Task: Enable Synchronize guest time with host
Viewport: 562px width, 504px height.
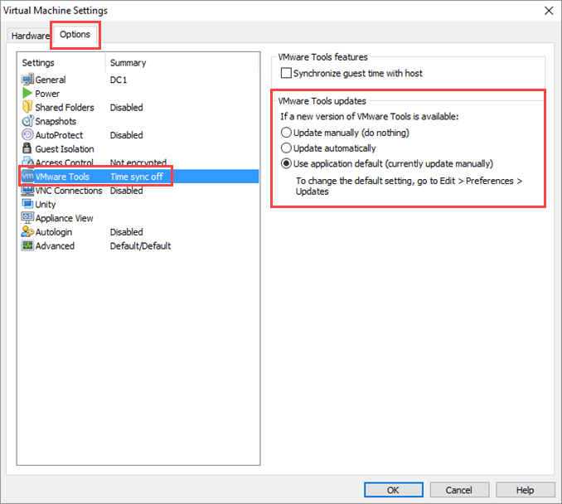Action: [x=287, y=74]
